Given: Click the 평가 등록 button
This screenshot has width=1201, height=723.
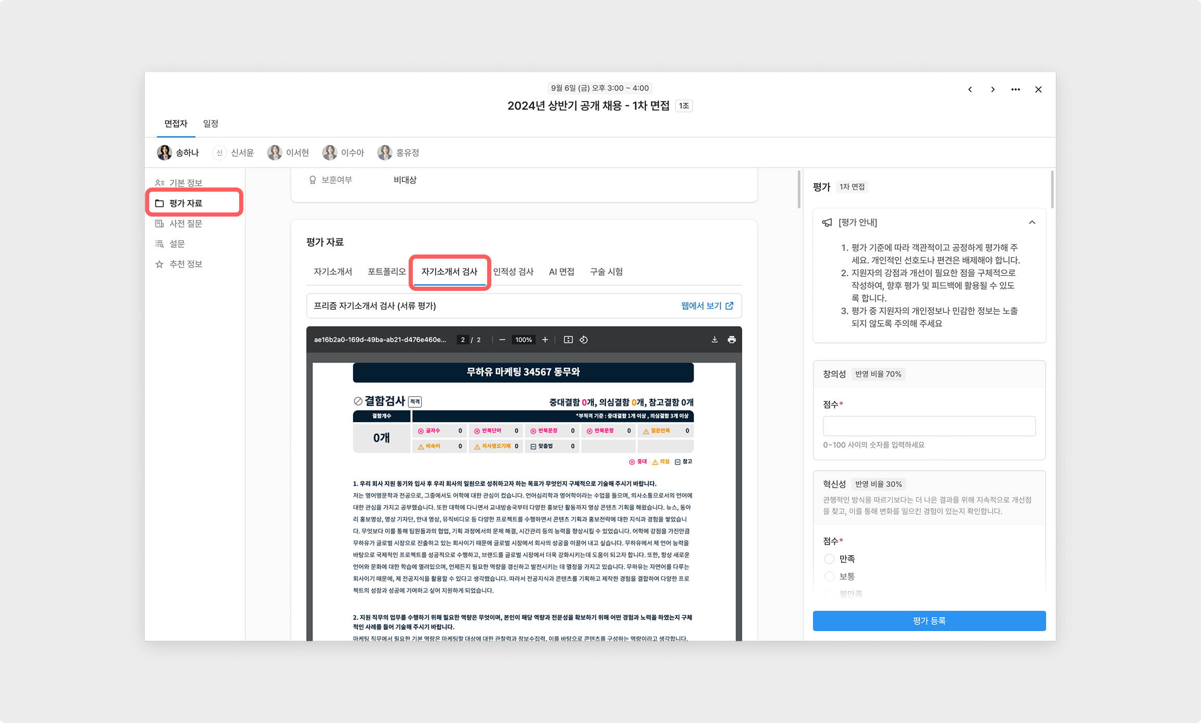Looking at the screenshot, I should tap(929, 621).
